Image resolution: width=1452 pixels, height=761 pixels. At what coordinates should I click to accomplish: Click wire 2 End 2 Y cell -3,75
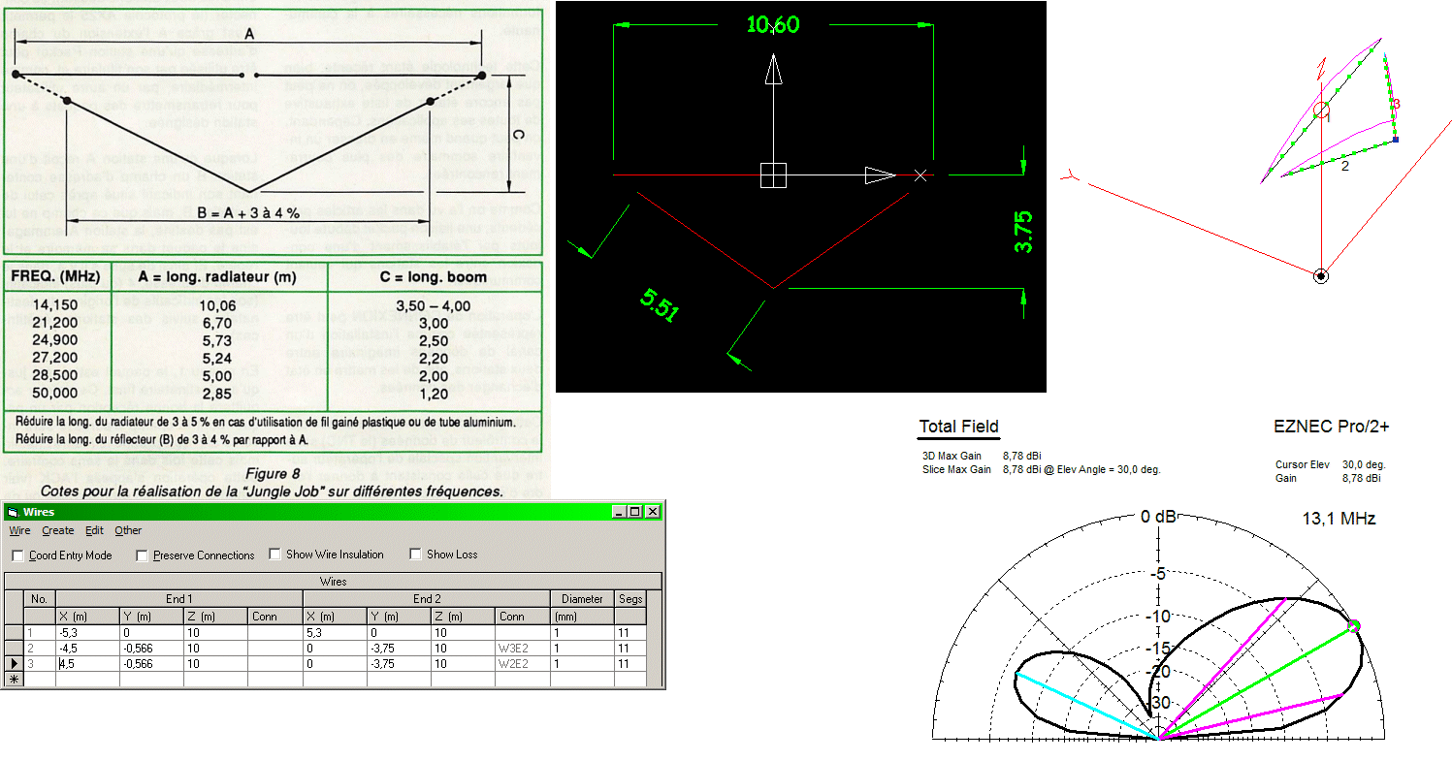[x=399, y=649]
